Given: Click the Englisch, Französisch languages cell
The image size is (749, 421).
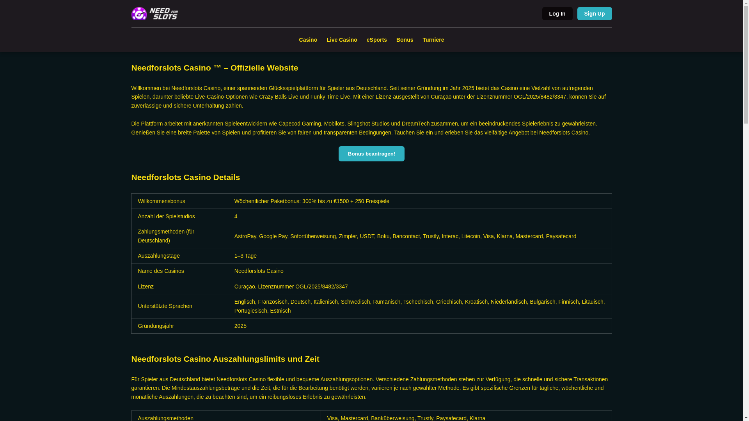Looking at the screenshot, I should (x=420, y=306).
